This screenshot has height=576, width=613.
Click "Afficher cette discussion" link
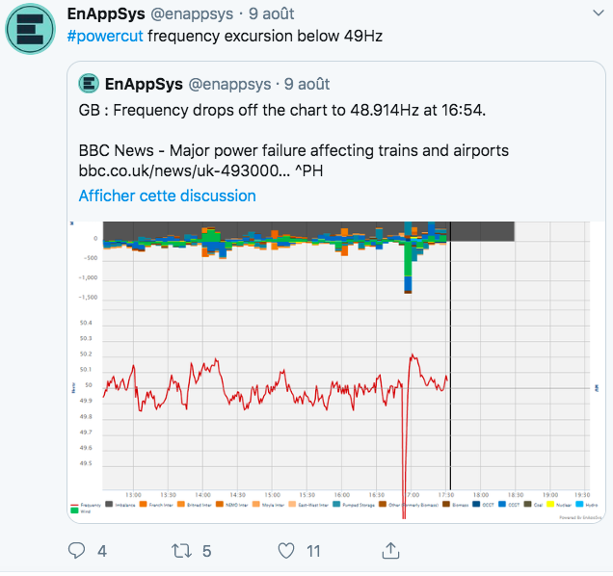click(168, 196)
